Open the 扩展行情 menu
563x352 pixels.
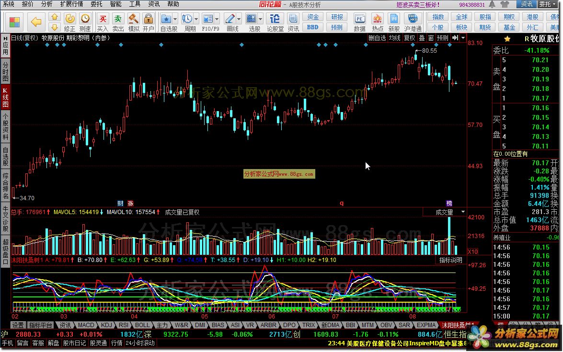point(71,4)
